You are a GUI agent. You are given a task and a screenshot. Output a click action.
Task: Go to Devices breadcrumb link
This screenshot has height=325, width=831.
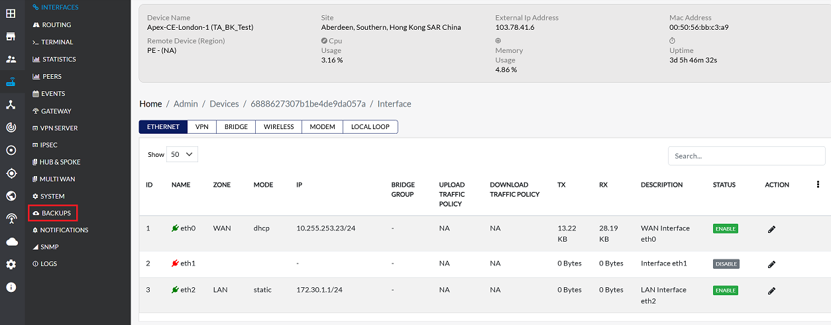[x=224, y=104]
